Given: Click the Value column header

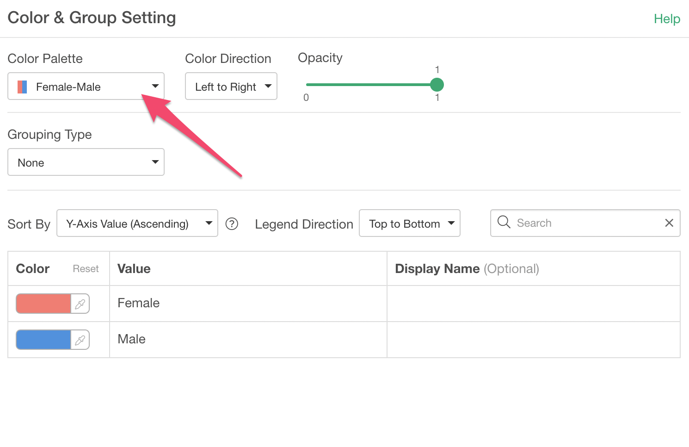Looking at the screenshot, I should (248, 269).
